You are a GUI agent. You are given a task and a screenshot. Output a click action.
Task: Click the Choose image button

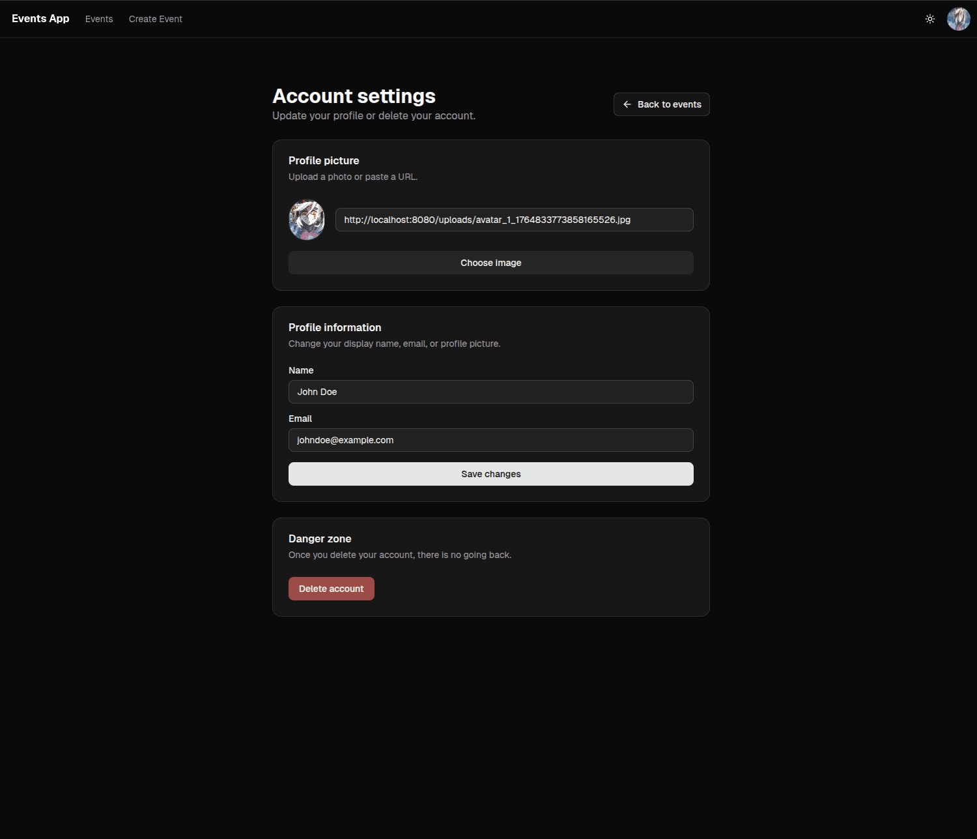(490, 263)
